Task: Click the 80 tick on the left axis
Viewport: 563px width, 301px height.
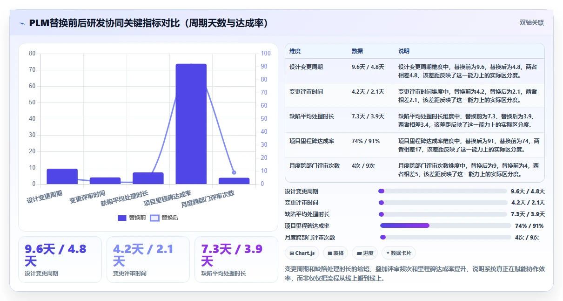Action: (32, 54)
